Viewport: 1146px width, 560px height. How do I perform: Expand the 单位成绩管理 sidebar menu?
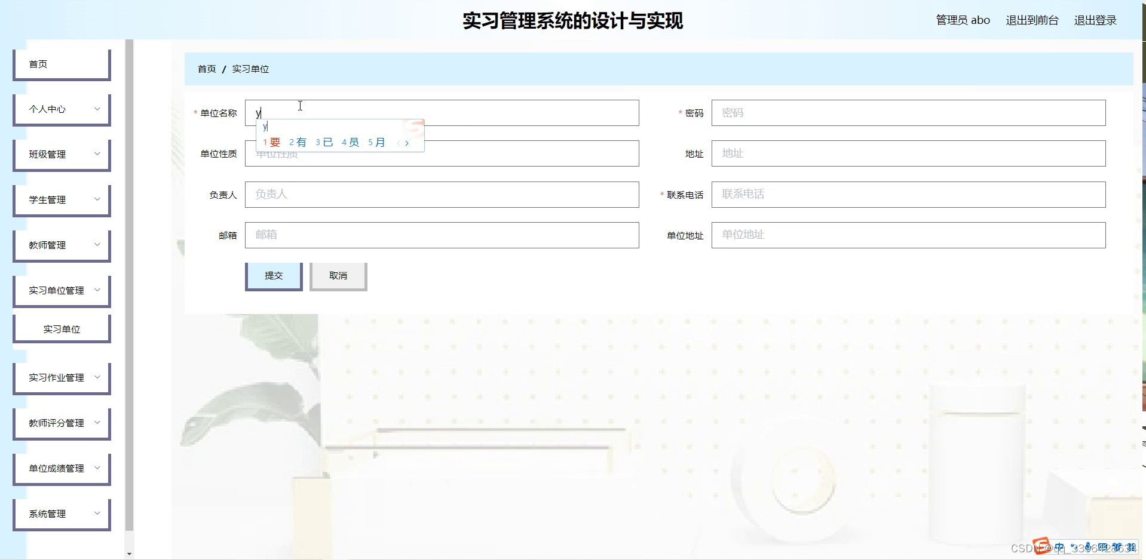tap(62, 469)
